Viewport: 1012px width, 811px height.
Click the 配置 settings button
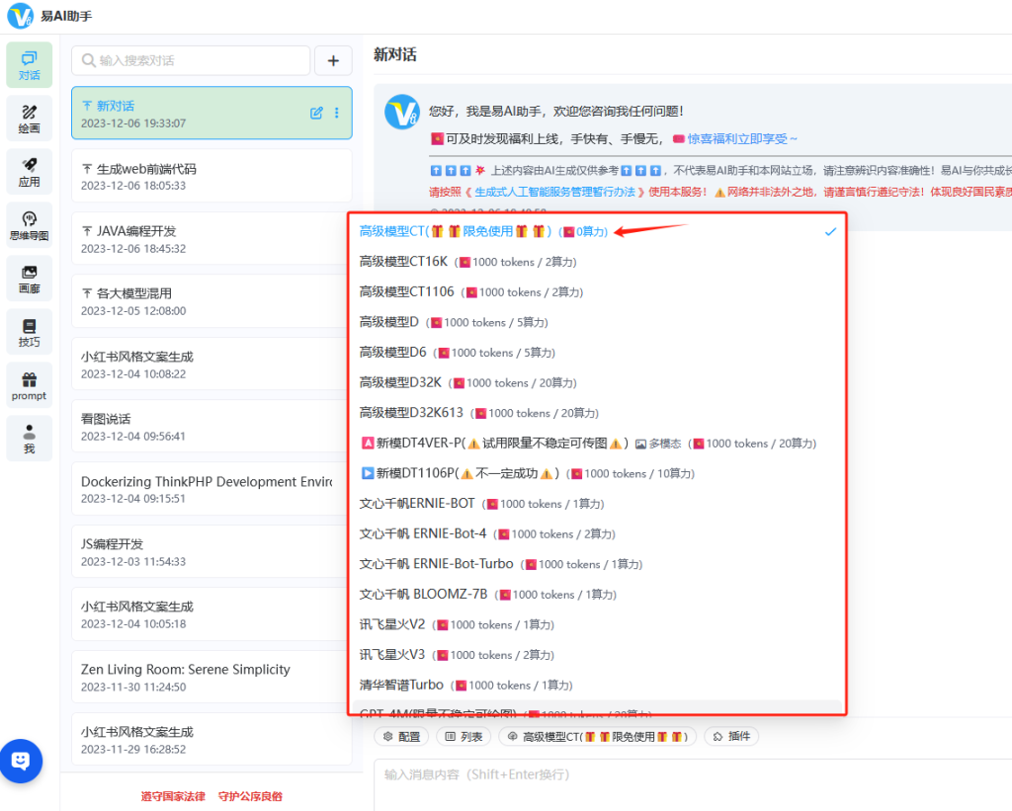401,737
